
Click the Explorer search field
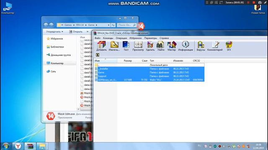pos(126,25)
